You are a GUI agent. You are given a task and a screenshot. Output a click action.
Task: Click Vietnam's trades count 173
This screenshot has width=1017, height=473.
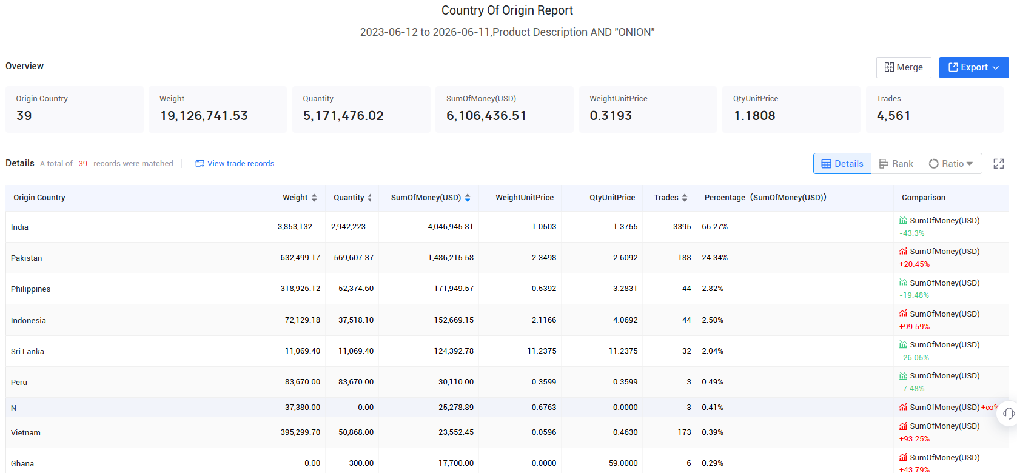(x=684, y=432)
